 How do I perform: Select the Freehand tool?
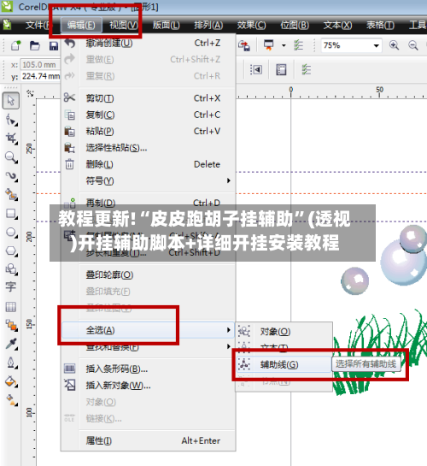coord(11,175)
